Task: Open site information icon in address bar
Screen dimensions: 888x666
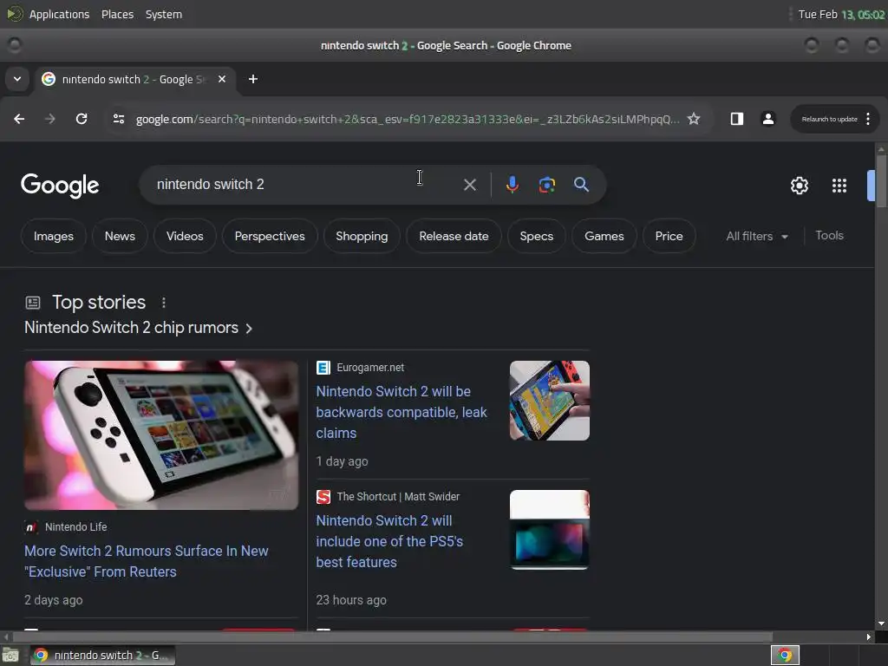Action: pyautogui.click(x=118, y=119)
